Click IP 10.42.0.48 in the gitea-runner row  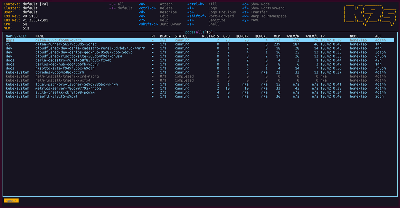pyautogui.click(x=331, y=44)
